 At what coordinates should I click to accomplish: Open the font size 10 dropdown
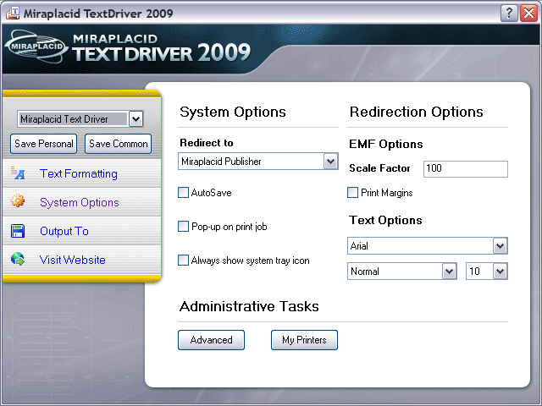coord(500,271)
